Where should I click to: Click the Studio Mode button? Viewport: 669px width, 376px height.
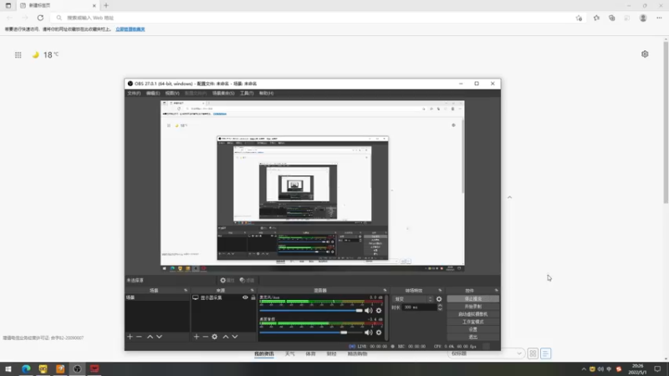(473, 322)
